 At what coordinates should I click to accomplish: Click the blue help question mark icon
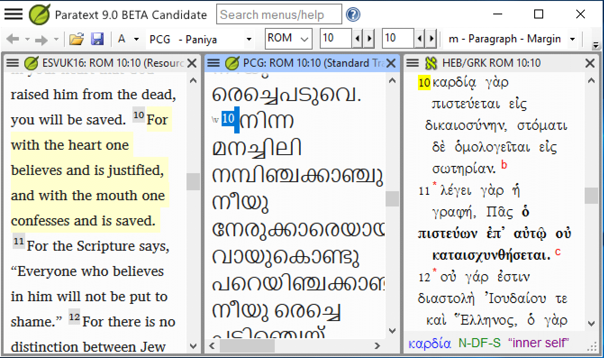353,15
